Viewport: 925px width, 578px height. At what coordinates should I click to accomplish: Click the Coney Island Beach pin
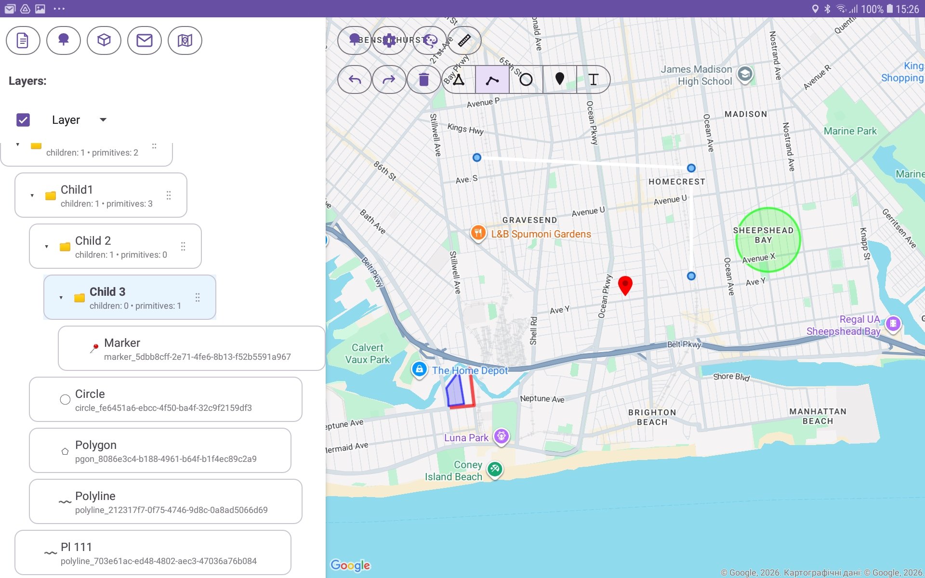(x=495, y=469)
